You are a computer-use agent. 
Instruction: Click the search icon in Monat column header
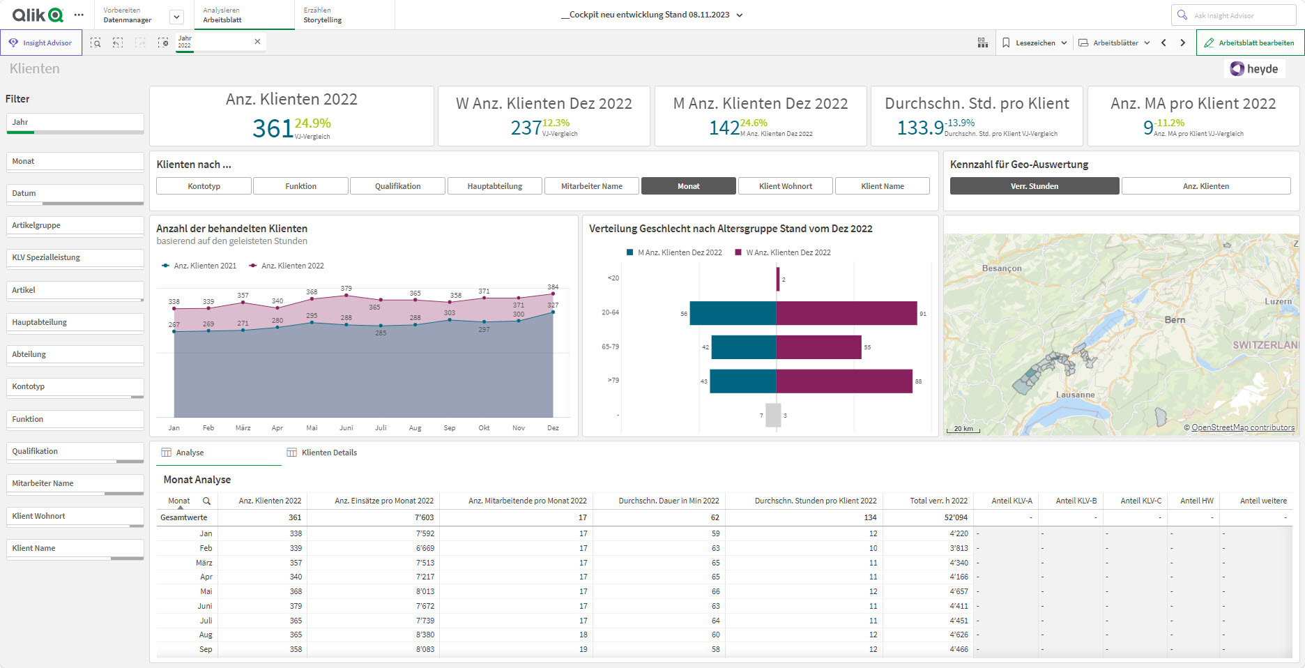tap(206, 501)
